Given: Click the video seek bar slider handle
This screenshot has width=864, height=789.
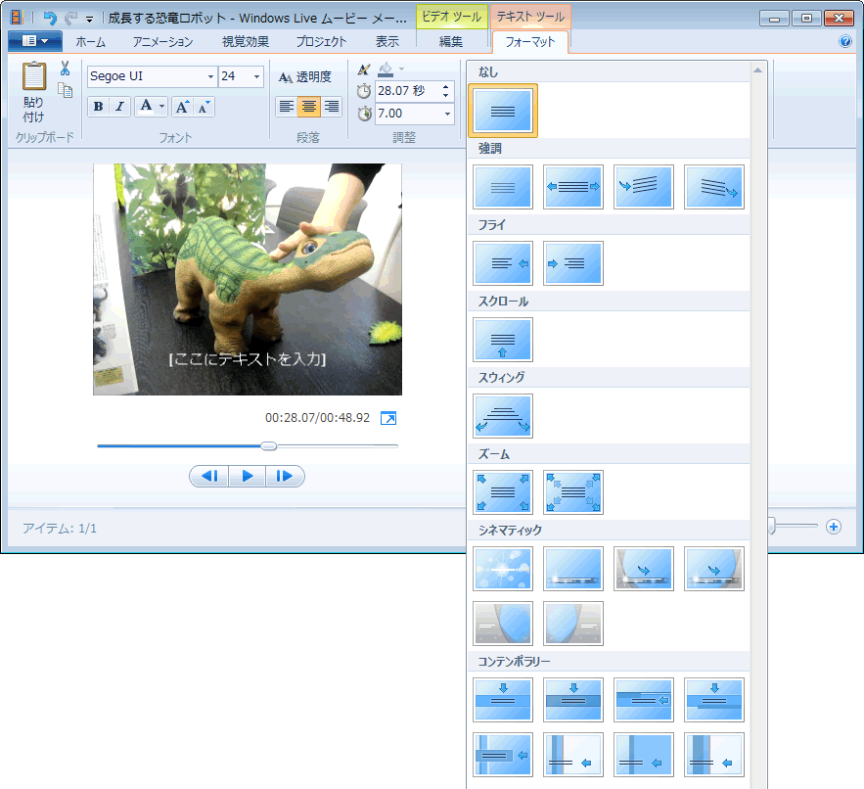Looking at the screenshot, I should click(269, 446).
